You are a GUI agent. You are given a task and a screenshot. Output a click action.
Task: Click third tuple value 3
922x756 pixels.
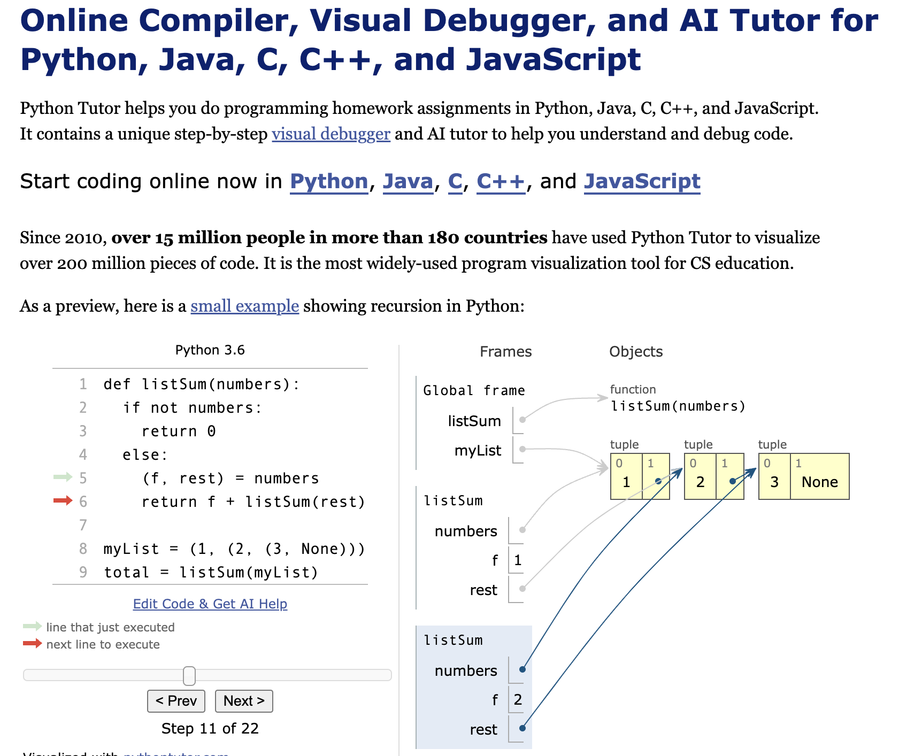click(774, 482)
